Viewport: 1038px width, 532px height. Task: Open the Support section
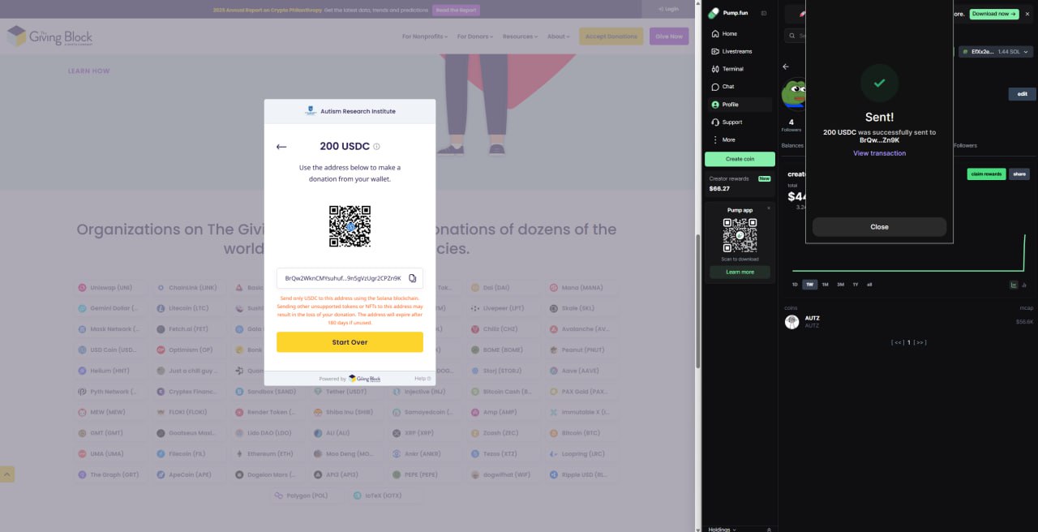pyautogui.click(x=732, y=122)
